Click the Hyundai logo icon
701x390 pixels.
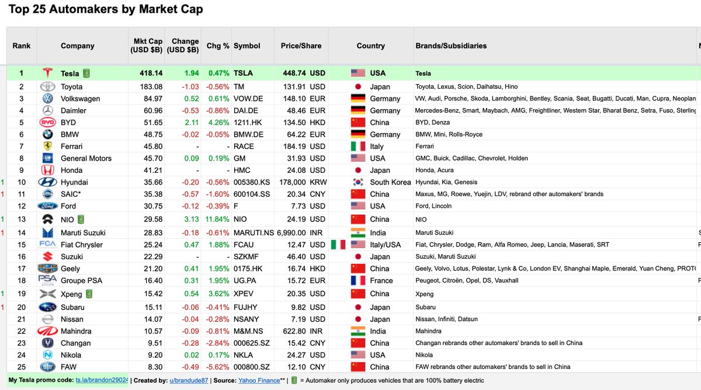coord(47,182)
